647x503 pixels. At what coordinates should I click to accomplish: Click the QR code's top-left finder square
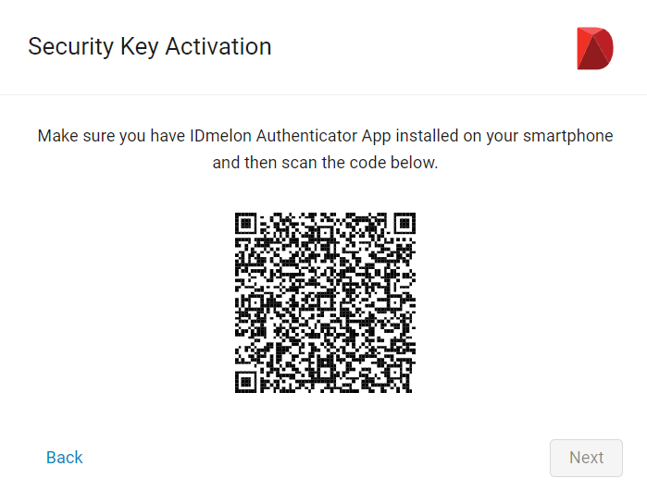point(246,224)
